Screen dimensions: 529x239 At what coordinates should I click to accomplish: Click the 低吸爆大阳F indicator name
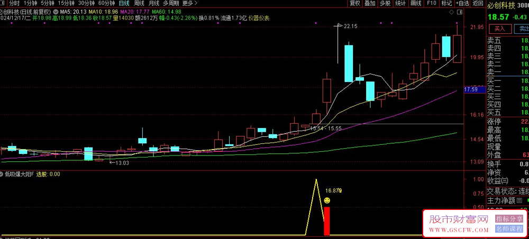coord(19,174)
